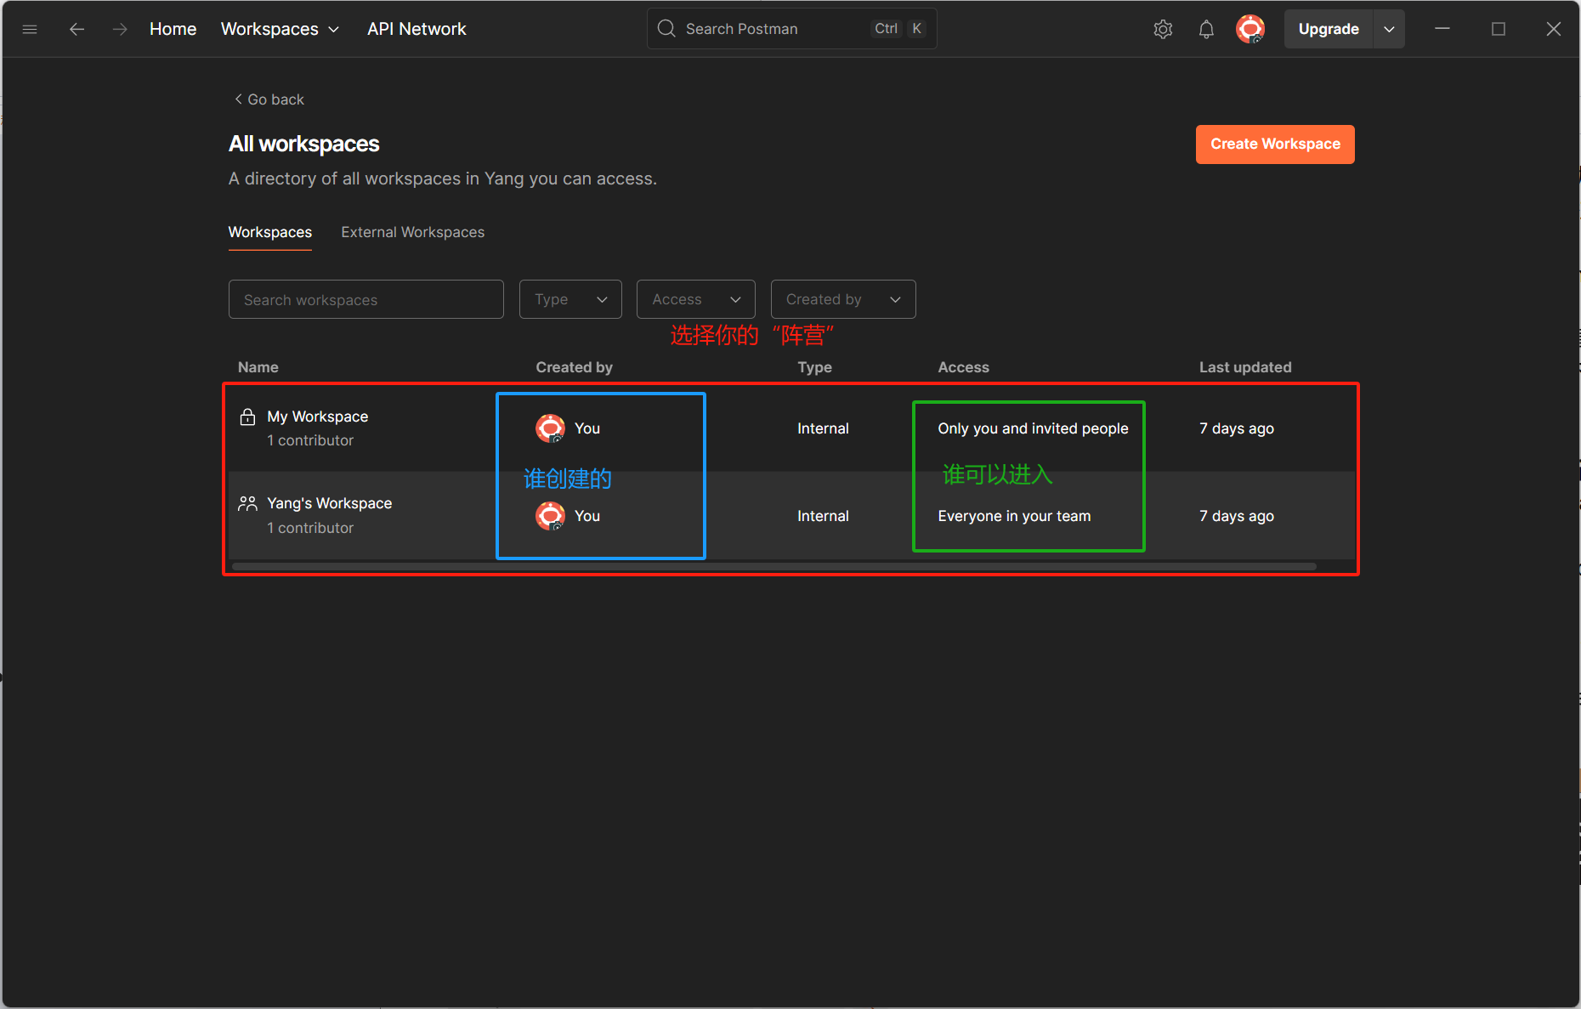Screen dimensions: 1581x1009
Task: Click the Upgrade button
Action: click(1329, 29)
